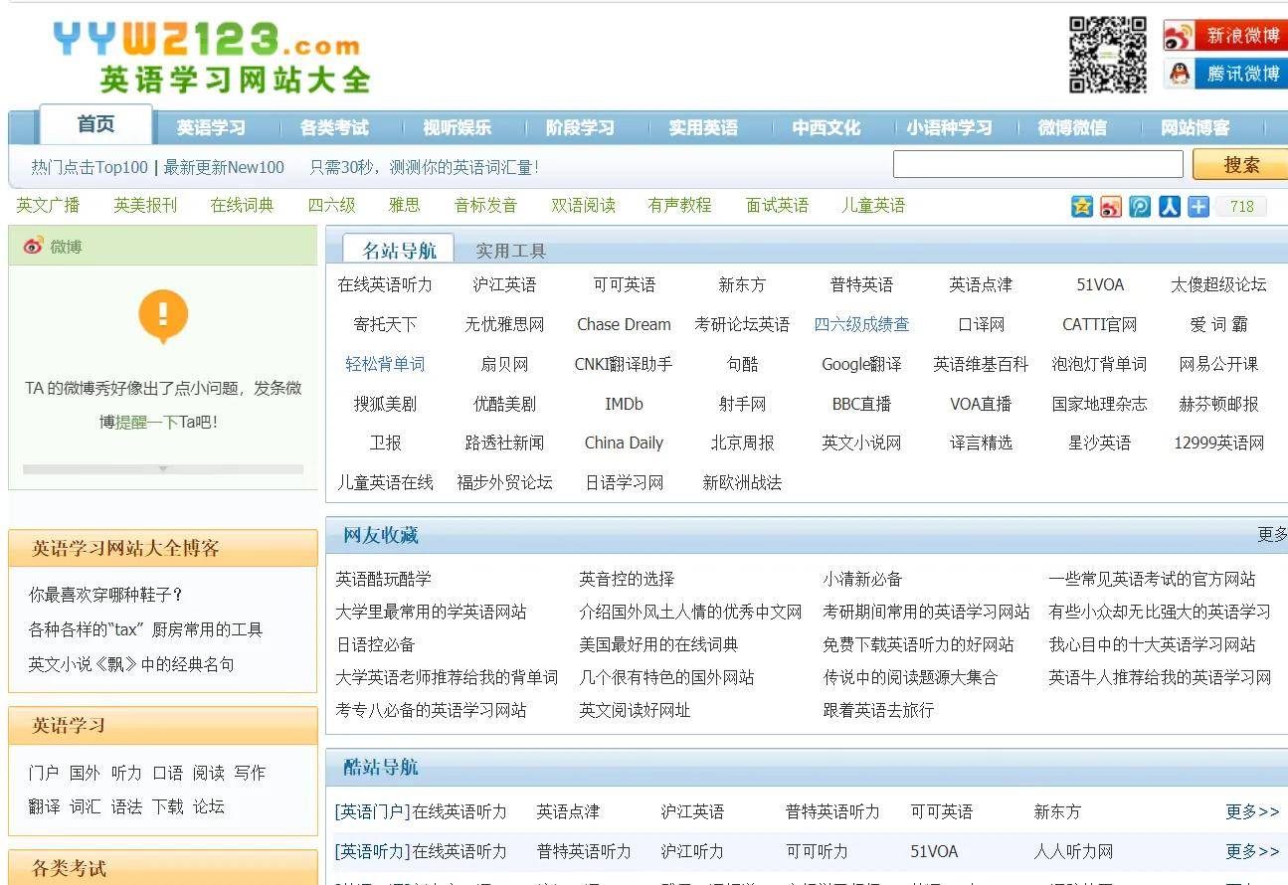This screenshot has width=1288, height=885.
Task: Open the 最新更新New100 link
Action: click(224, 167)
